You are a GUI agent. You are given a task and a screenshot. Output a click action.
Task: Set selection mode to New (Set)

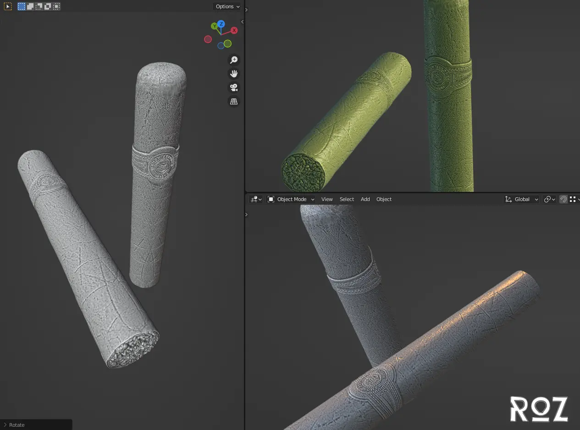coord(22,6)
